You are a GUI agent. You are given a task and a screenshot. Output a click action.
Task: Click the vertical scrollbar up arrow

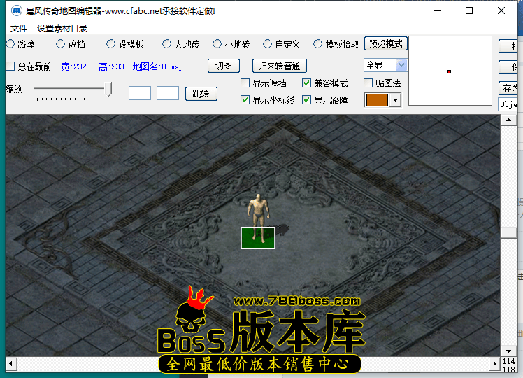508,120
